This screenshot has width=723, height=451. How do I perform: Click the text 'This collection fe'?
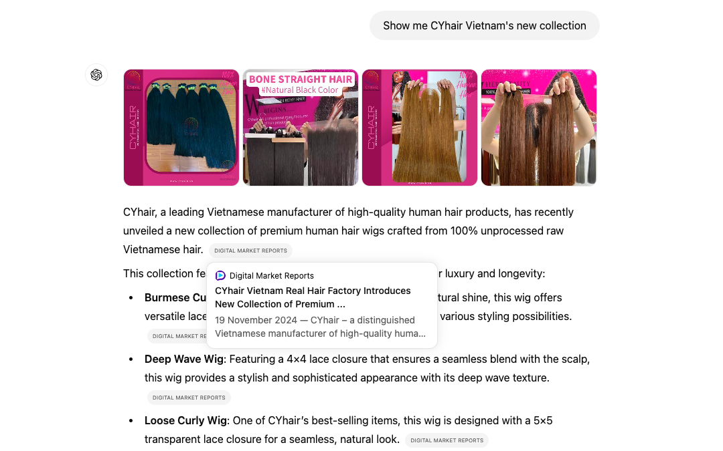[x=164, y=273]
